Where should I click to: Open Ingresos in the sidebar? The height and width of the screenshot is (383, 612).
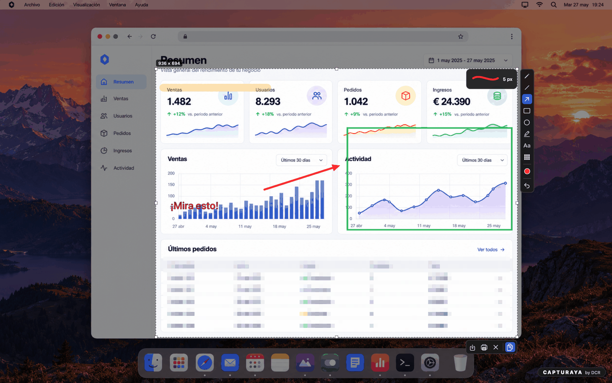point(121,151)
